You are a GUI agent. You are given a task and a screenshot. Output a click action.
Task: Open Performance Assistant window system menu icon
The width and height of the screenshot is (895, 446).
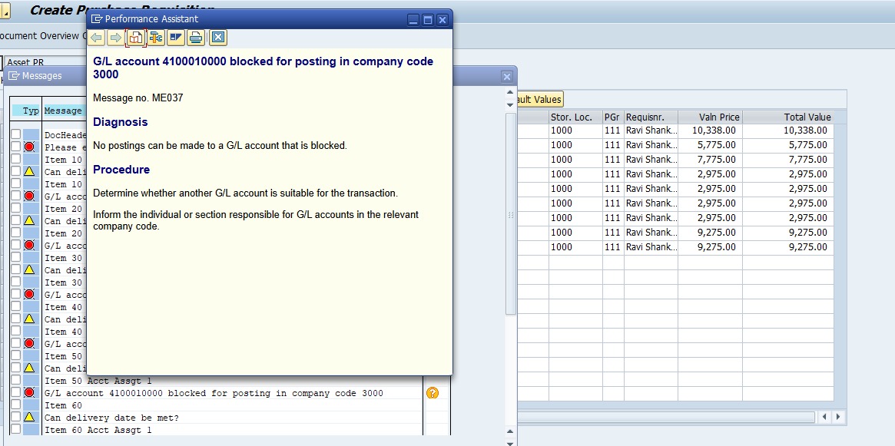pyautogui.click(x=97, y=18)
